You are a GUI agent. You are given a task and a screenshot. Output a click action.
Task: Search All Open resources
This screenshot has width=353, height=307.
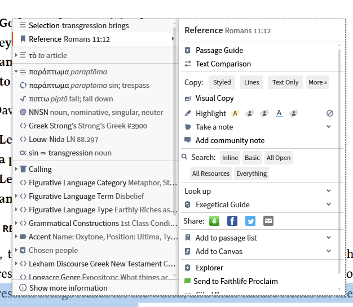click(x=279, y=158)
